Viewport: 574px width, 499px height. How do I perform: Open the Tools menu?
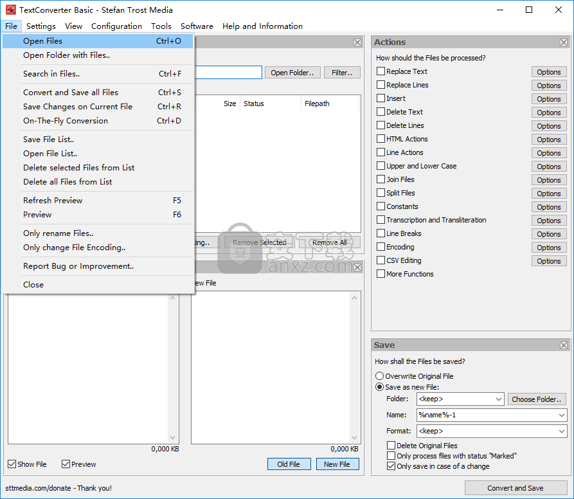(x=161, y=26)
